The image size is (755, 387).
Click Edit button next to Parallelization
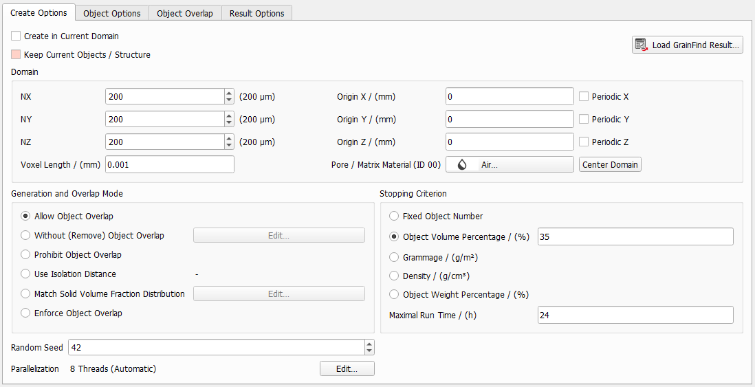point(347,369)
